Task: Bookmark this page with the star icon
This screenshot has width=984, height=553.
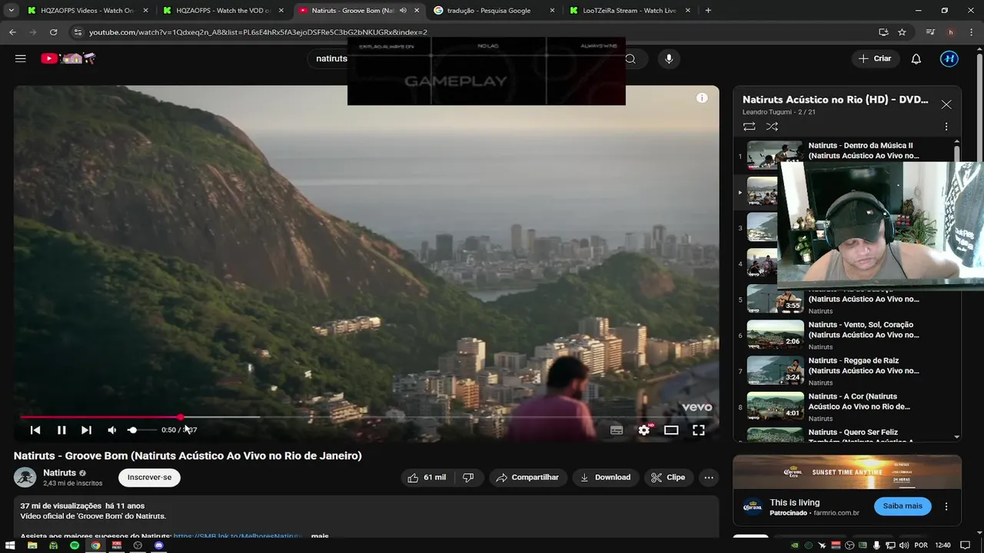Action: coord(902,32)
